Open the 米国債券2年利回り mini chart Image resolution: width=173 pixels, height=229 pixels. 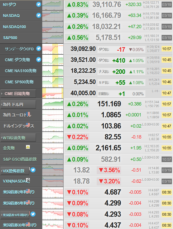53,192
